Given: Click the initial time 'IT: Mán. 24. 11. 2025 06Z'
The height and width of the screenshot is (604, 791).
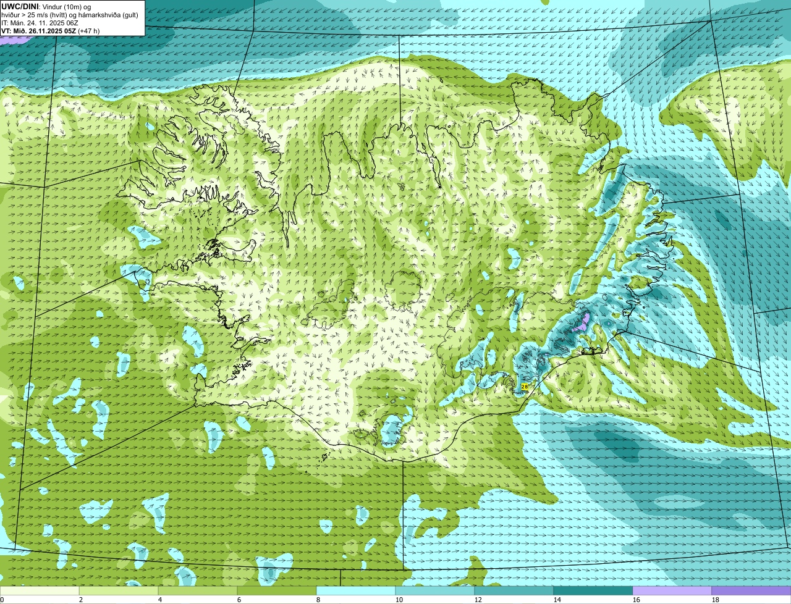Looking at the screenshot, I should [40, 22].
